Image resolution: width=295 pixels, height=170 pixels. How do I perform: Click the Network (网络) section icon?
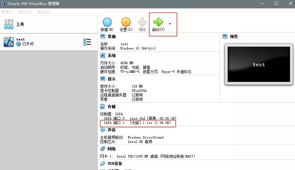click(103, 149)
